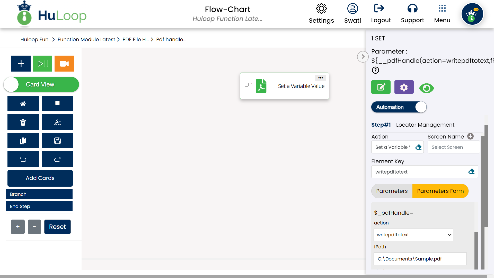Toggle the Card View switch
The width and height of the screenshot is (494, 278).
pos(41,84)
